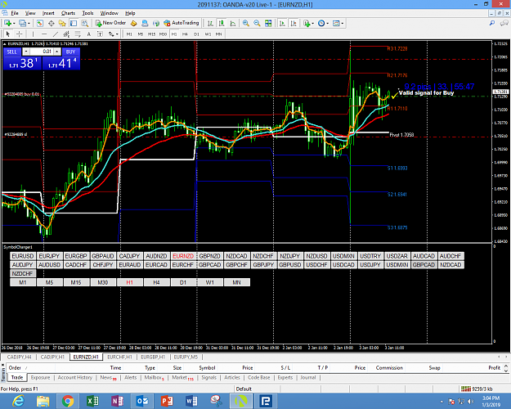Switch symbol to GBPJPY in SymbolChanger
The width and height of the screenshot is (511, 409).
(263, 265)
